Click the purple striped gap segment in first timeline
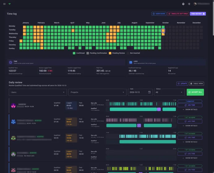 159,109
